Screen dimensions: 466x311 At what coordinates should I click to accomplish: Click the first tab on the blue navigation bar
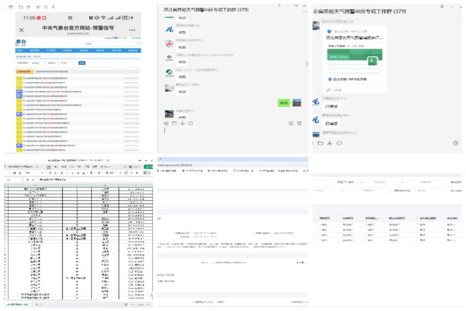[21, 50]
